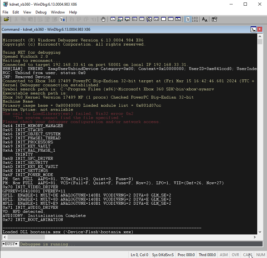Open the Memory window icon
The width and height of the screenshot is (267, 258).
click(142, 19)
